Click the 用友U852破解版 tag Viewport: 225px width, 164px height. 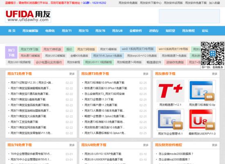point(55,56)
